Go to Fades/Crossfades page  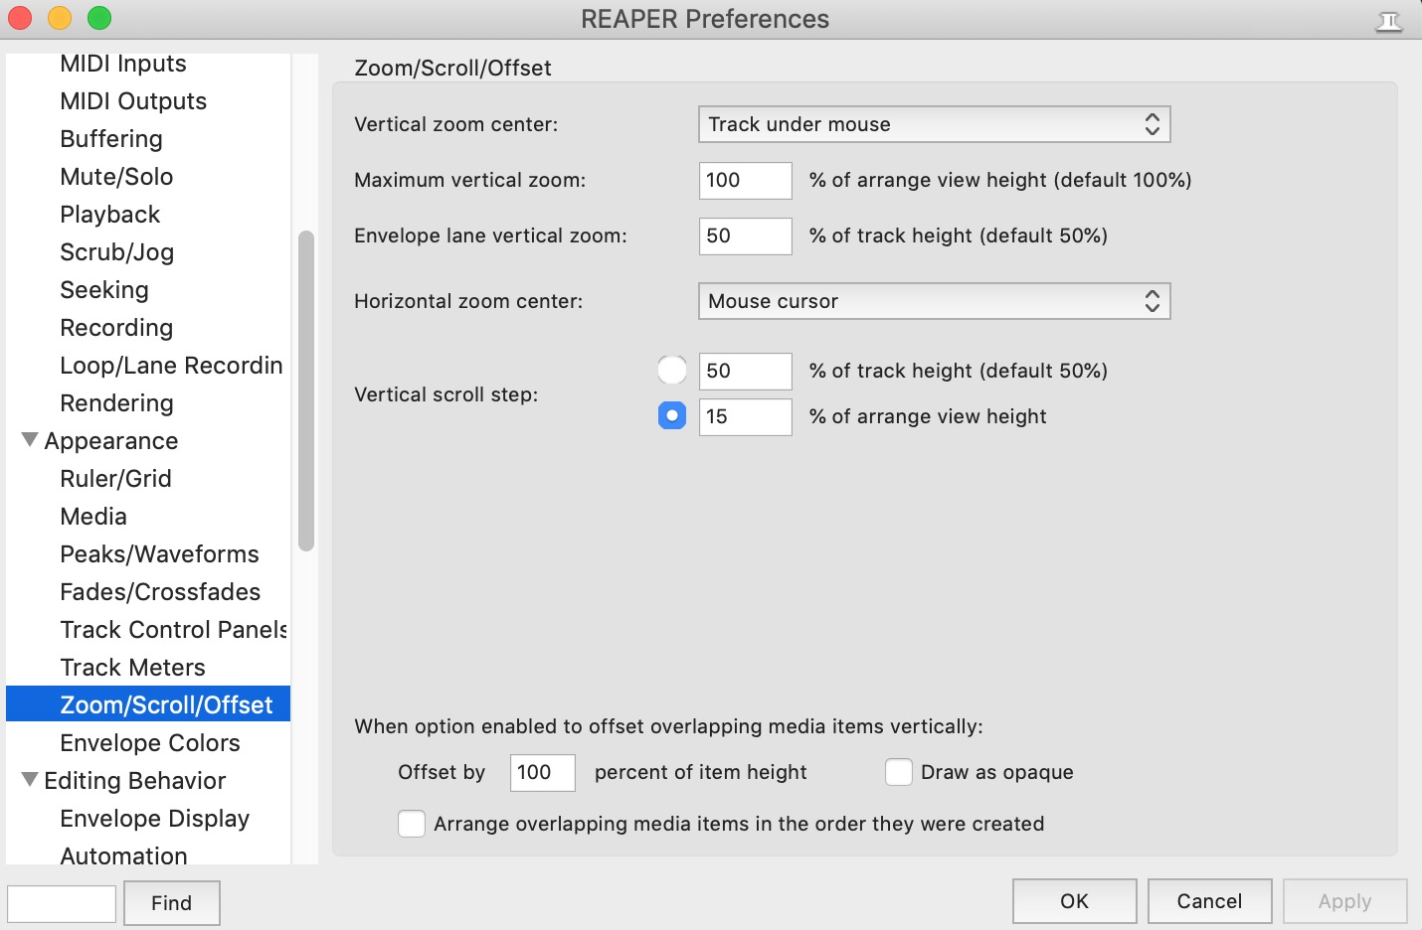coord(160,592)
